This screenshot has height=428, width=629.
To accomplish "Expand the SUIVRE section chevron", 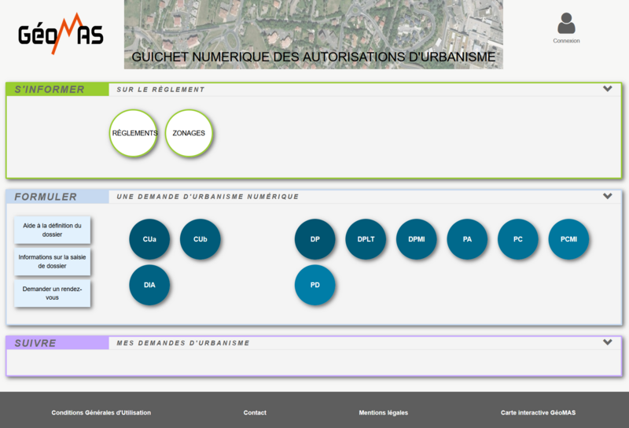I will pos(607,342).
